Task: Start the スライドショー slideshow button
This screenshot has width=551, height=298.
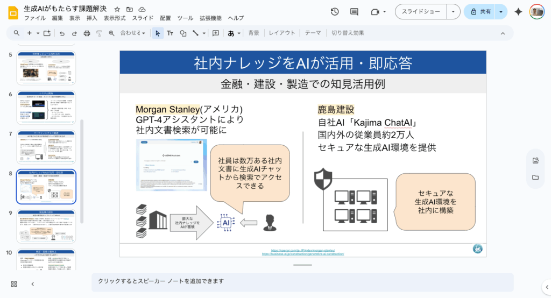Action: click(421, 12)
